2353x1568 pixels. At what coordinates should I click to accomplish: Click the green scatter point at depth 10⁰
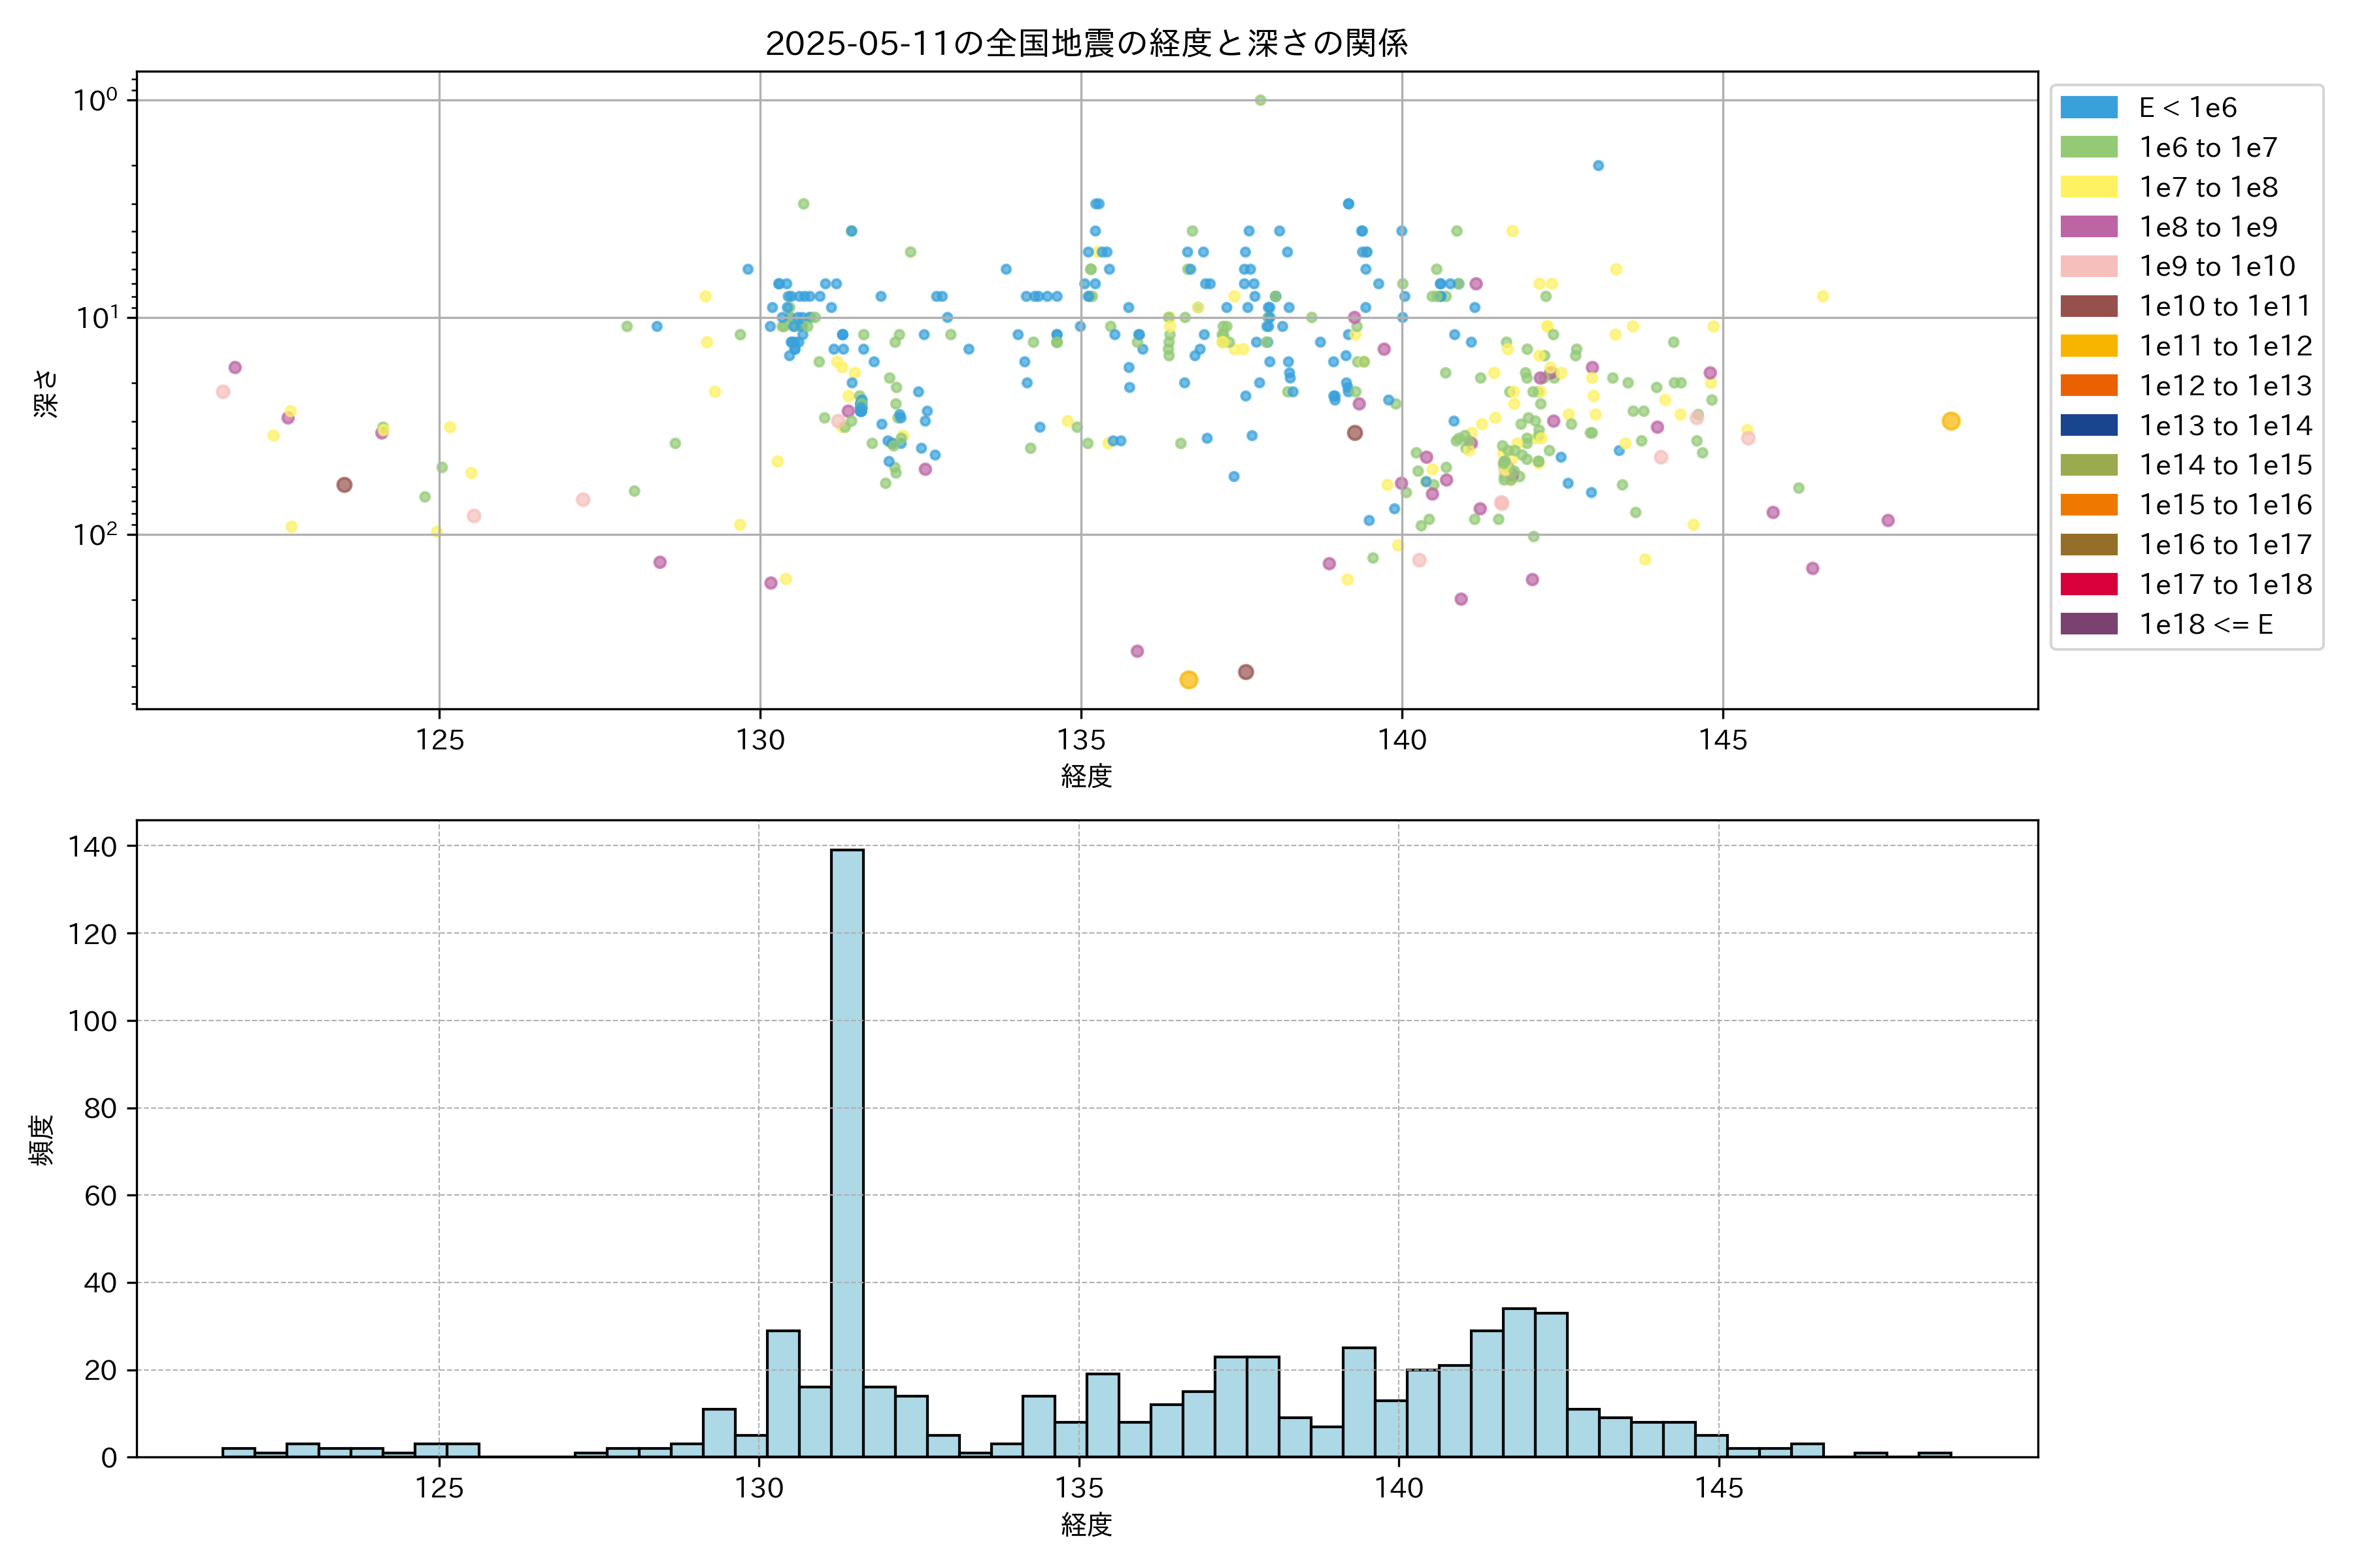coord(1260,100)
